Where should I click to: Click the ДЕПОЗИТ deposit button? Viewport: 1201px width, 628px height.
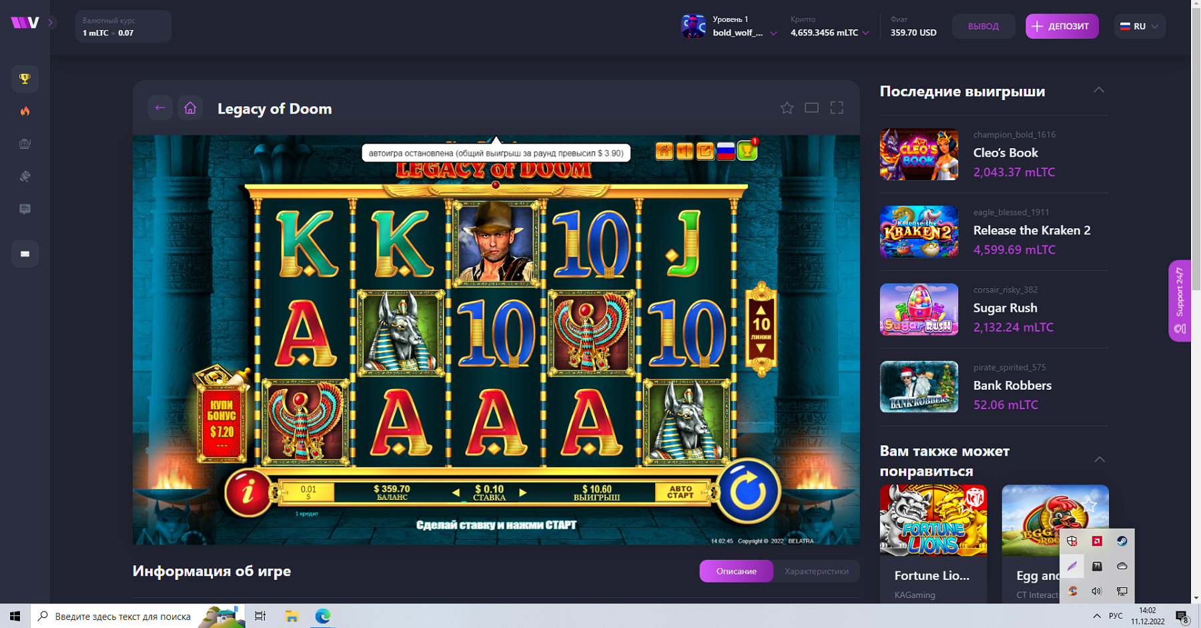point(1062,27)
